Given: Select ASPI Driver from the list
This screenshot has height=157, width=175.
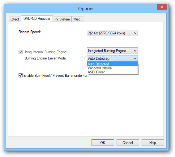Looking at the screenshot, I should 112,72.
